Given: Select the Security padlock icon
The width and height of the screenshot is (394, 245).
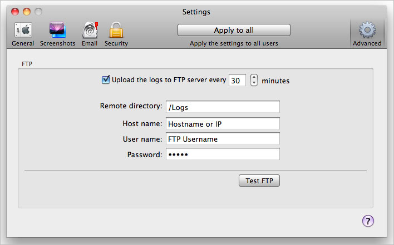Looking at the screenshot, I should pyautogui.click(x=116, y=30).
